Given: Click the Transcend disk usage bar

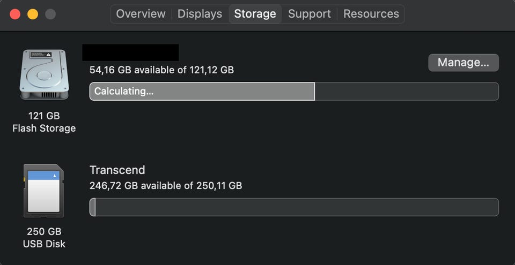Looking at the screenshot, I should [294, 207].
